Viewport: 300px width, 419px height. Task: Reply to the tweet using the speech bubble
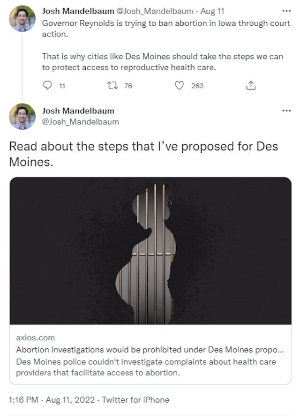tap(46, 86)
